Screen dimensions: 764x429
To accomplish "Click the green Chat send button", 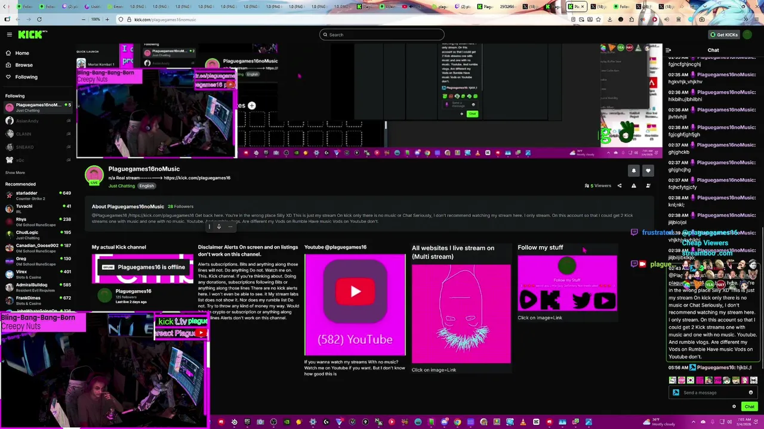I will pos(749,407).
